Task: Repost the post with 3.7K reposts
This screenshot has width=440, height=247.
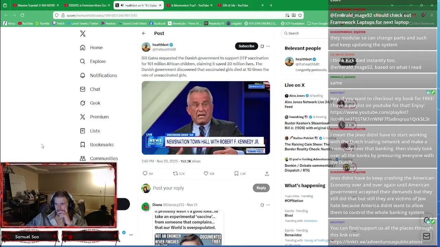Action: tap(179, 174)
